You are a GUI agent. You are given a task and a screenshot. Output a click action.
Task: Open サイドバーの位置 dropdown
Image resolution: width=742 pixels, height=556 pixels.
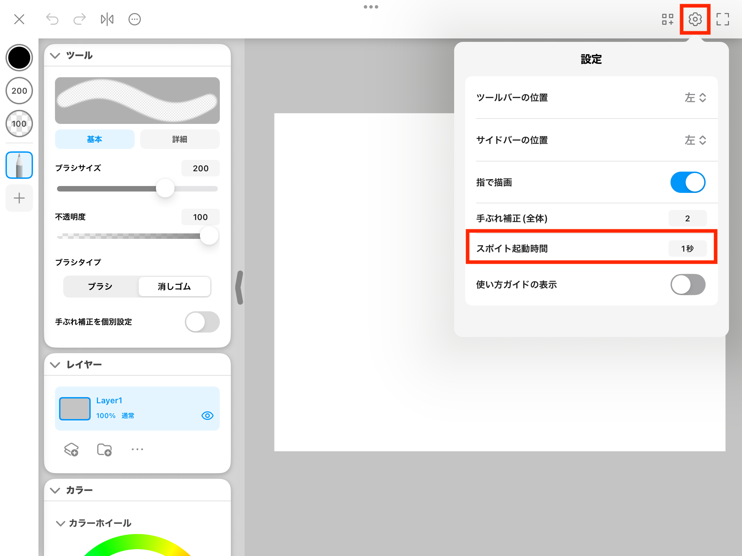point(695,140)
